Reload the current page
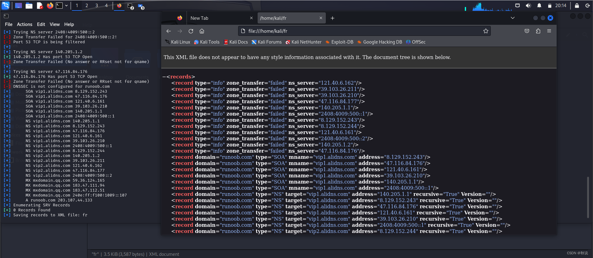This screenshot has width=593, height=258. click(x=191, y=31)
